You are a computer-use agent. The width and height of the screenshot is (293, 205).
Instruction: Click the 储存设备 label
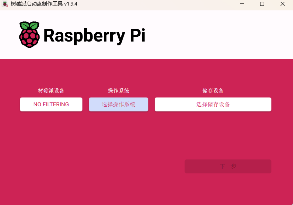point(213,91)
